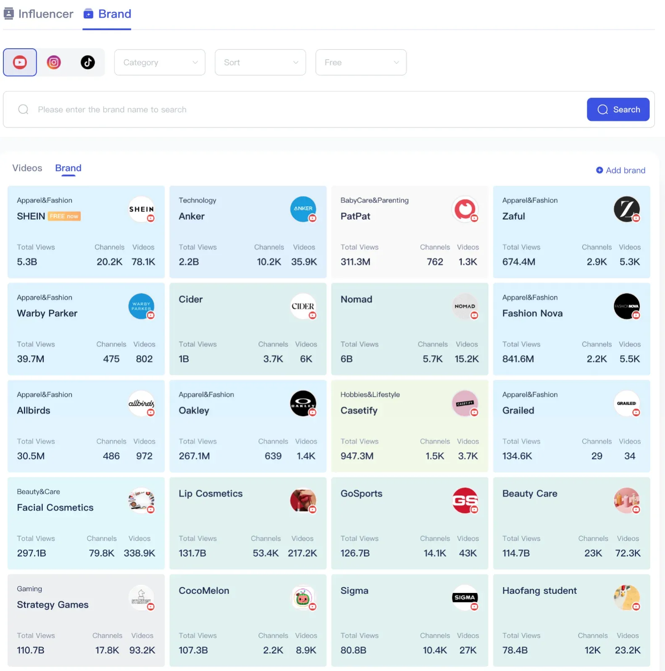Click the Lip Cosmetics thumbnail icon
This screenshot has height=671, width=665.
click(303, 500)
